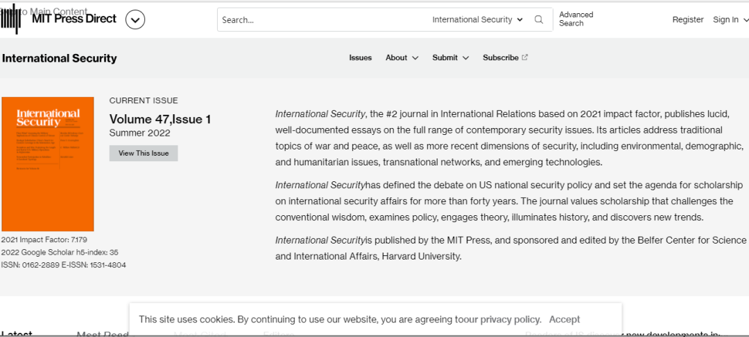The height and width of the screenshot is (337, 749).
Task: Click the International Security journal title
Action: point(60,58)
